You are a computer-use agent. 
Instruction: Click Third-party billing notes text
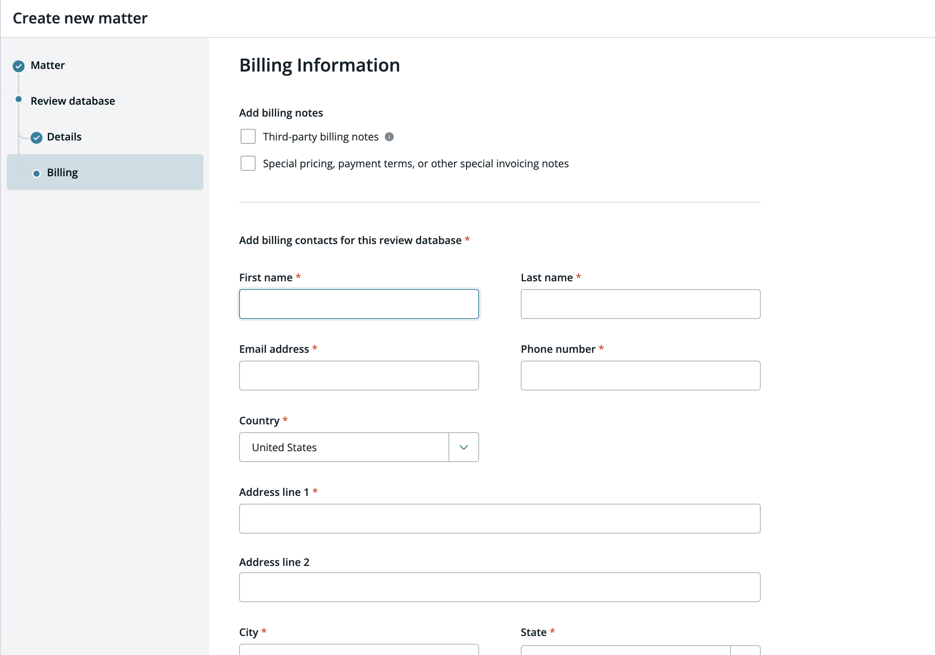[x=320, y=137]
